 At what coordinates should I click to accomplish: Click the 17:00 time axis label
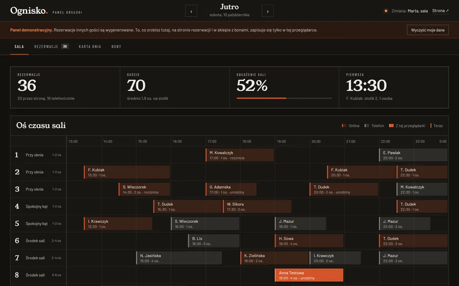tap(212, 141)
